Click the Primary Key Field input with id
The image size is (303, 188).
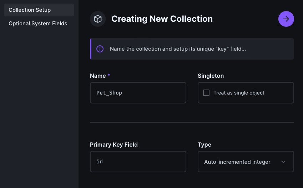(x=138, y=162)
